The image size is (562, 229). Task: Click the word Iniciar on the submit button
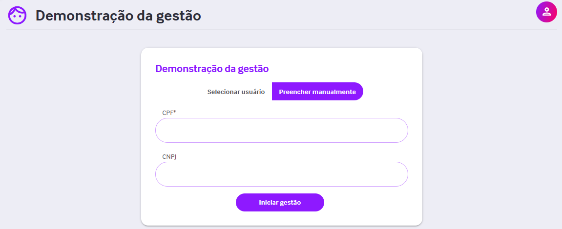click(x=269, y=203)
